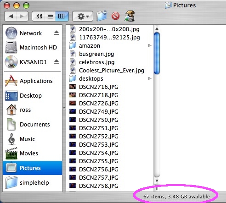Click the scroll down arrow

(157, 181)
